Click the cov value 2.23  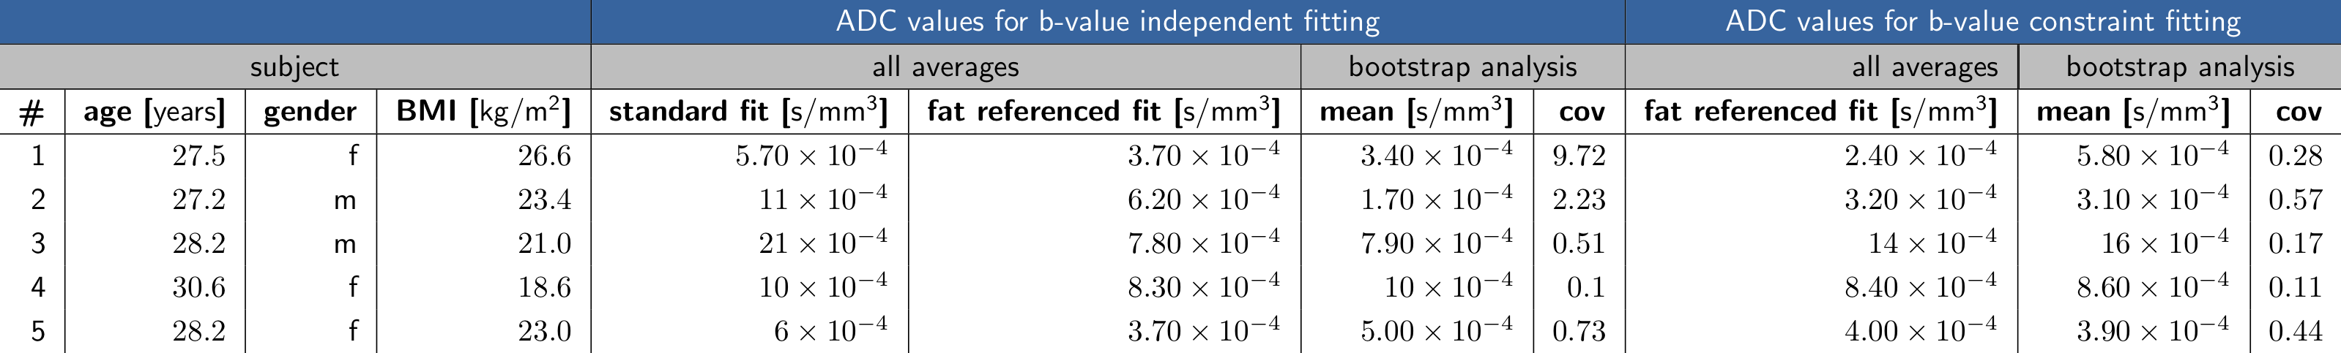click(x=1579, y=200)
